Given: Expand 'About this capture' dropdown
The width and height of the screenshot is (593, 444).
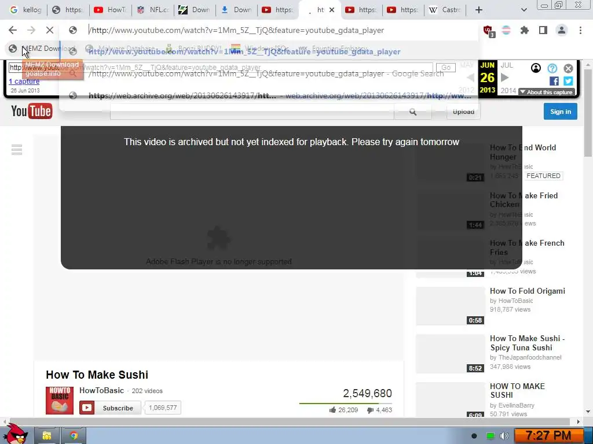Looking at the screenshot, I should click(x=547, y=92).
